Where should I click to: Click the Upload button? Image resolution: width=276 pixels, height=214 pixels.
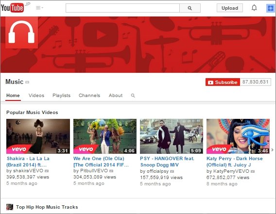(x=230, y=8)
